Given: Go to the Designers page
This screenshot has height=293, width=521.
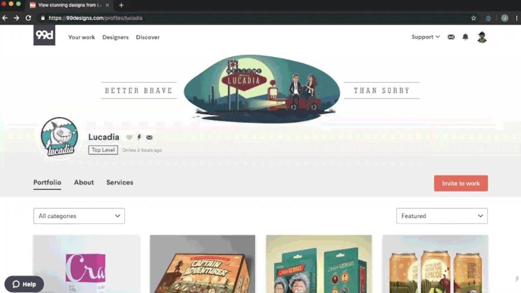Looking at the screenshot, I should tap(115, 38).
